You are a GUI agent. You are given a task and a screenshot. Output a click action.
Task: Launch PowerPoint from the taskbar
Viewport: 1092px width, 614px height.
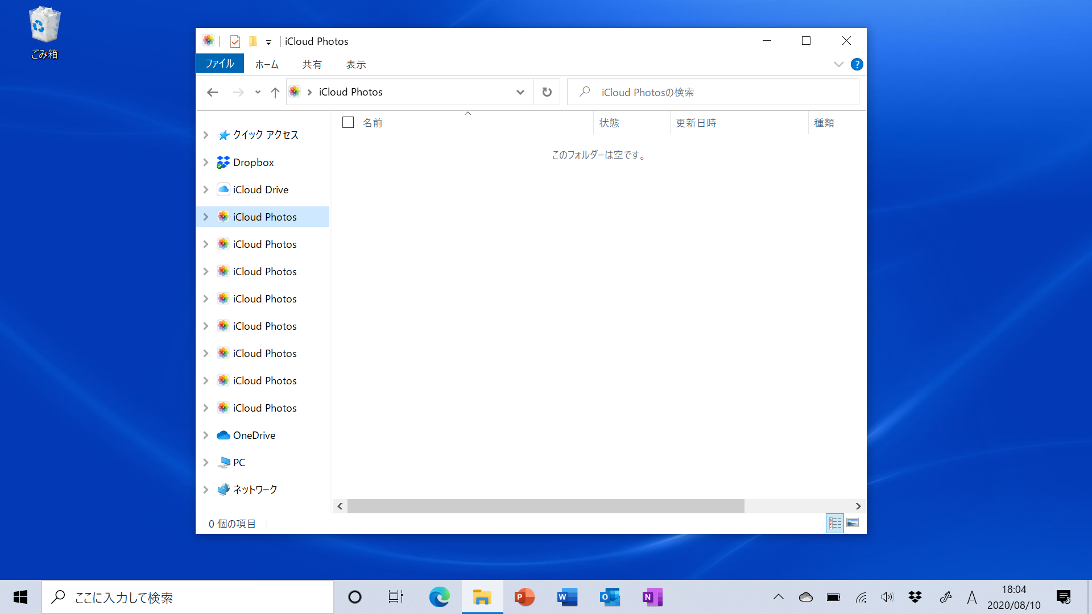pos(524,597)
